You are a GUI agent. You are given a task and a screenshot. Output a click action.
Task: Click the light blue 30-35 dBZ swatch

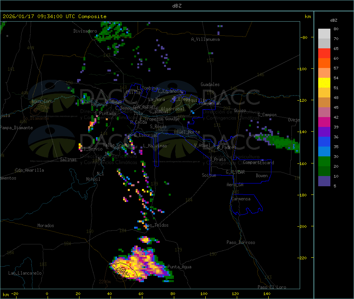324,152
